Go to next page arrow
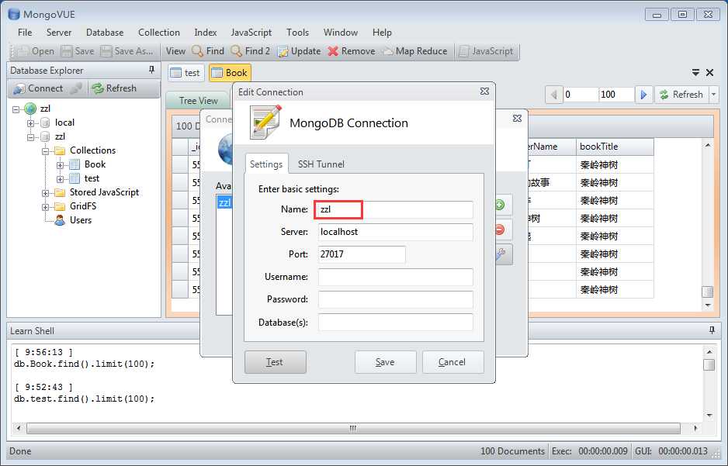This screenshot has width=728, height=466. [643, 95]
